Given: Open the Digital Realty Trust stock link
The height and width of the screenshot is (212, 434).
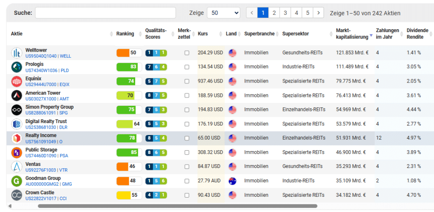Looking at the screenshot, I should point(46,121).
